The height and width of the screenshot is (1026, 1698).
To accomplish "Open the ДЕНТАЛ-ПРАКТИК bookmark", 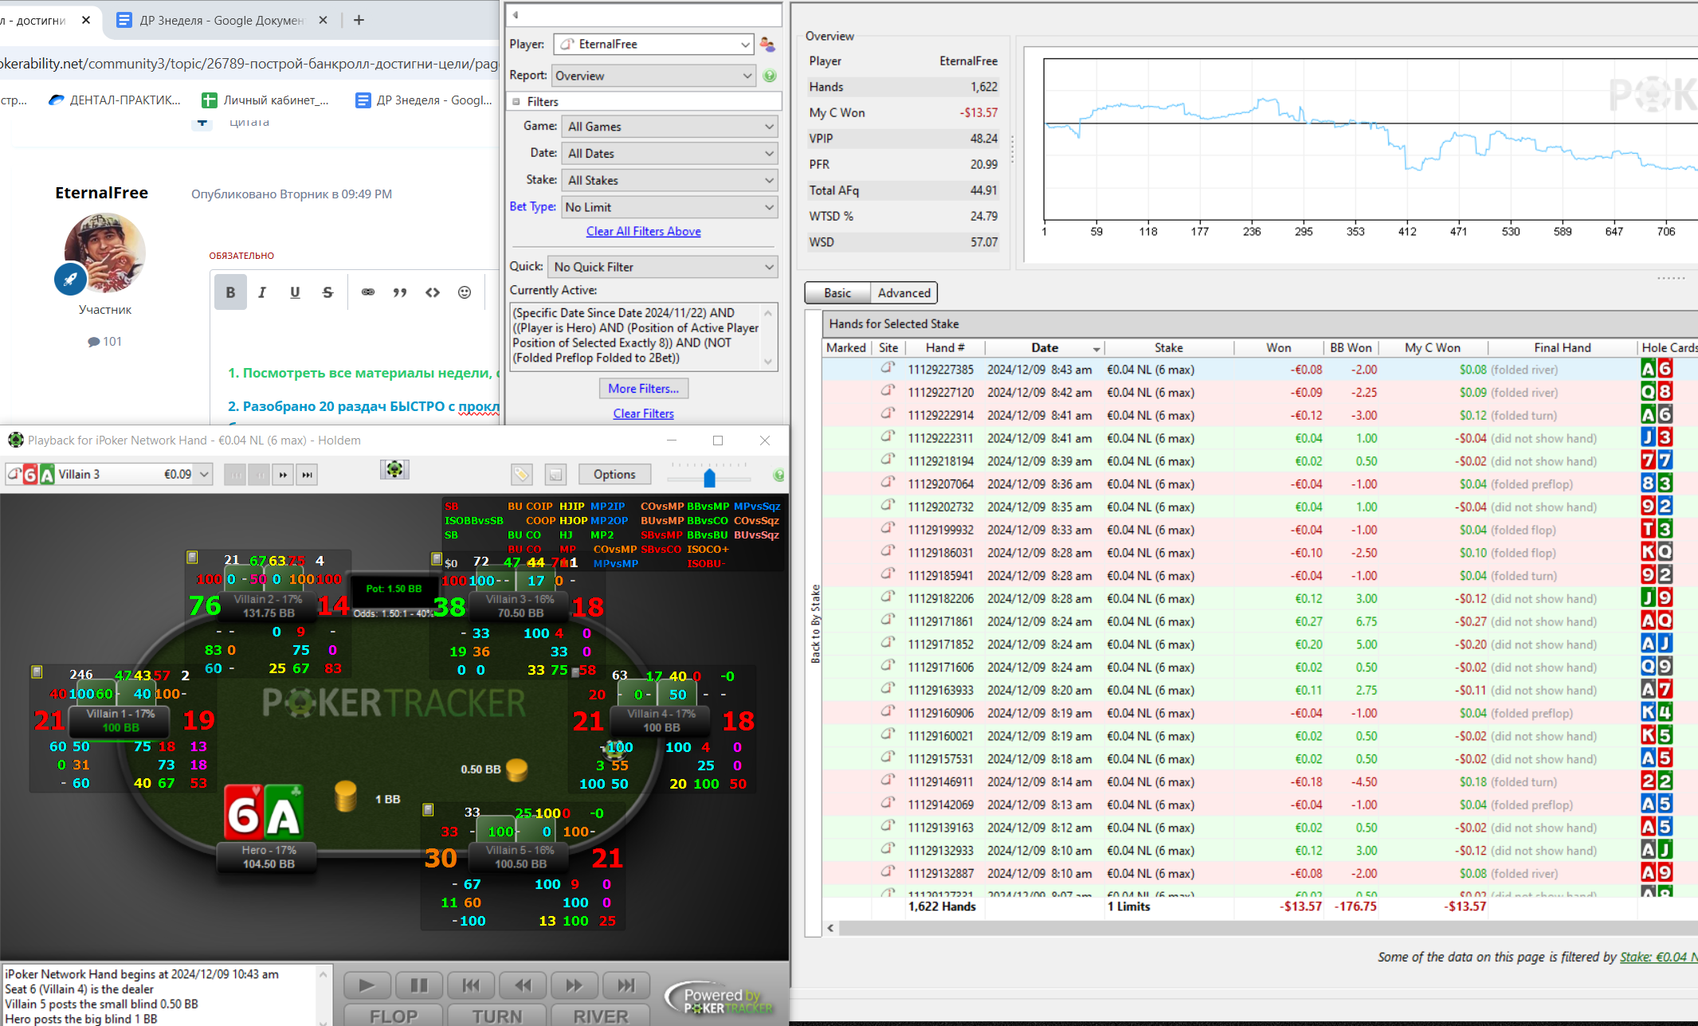I will (115, 100).
